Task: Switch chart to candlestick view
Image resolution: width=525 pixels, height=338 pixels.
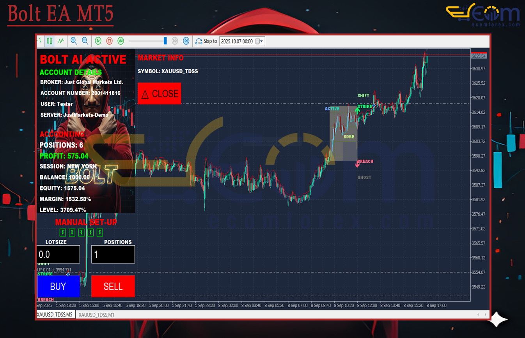Action: click(x=50, y=40)
